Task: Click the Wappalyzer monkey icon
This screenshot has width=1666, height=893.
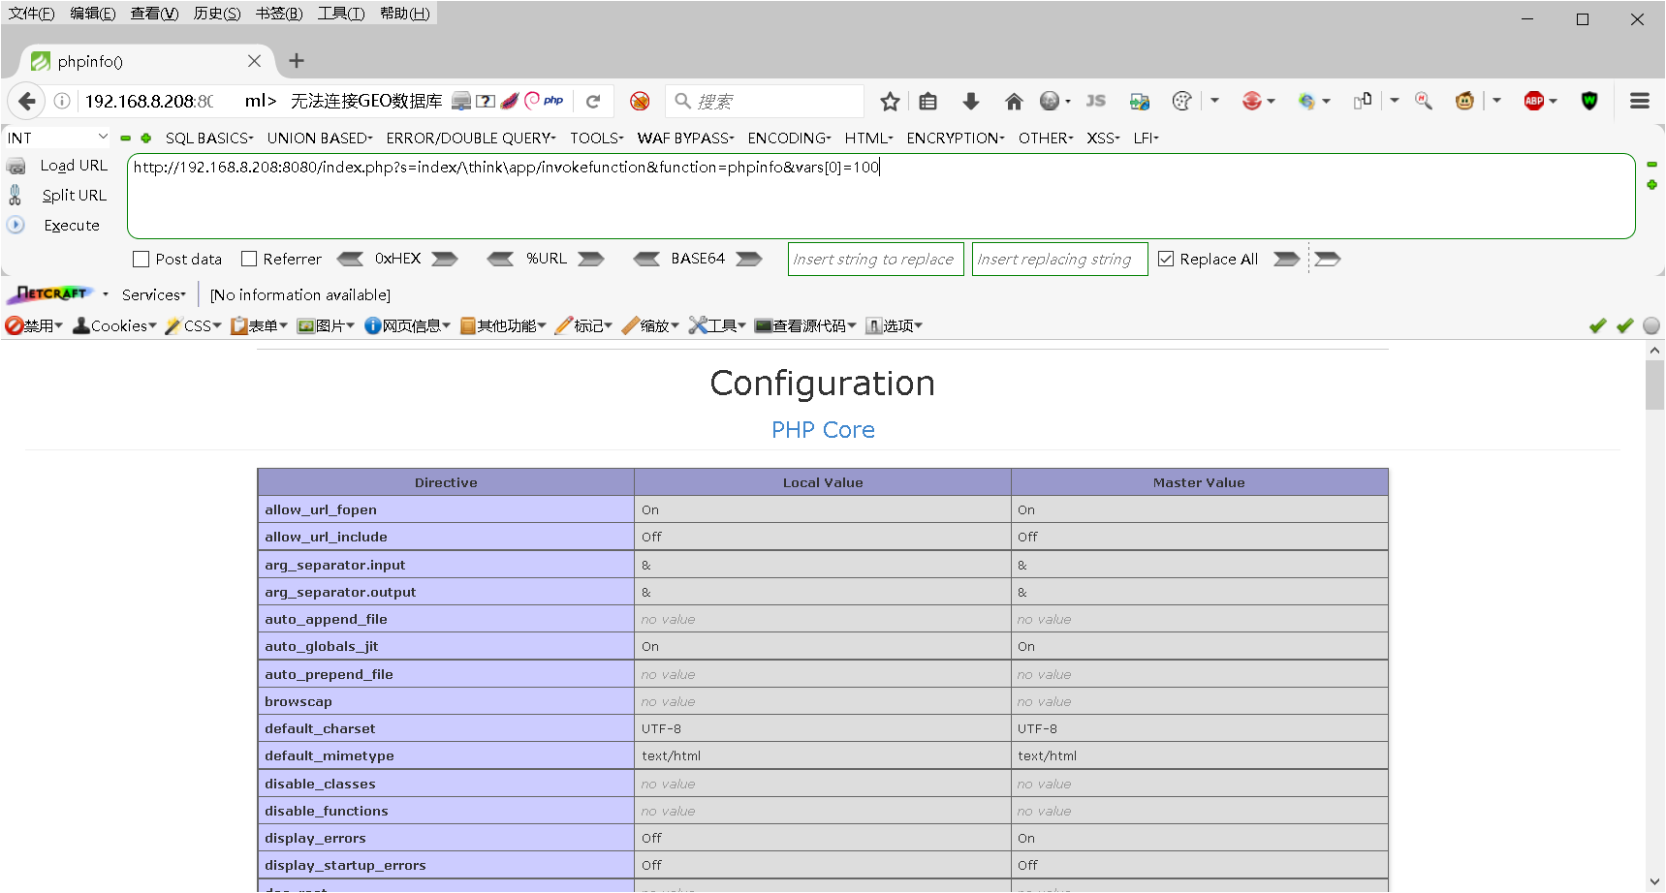Action: [1464, 100]
